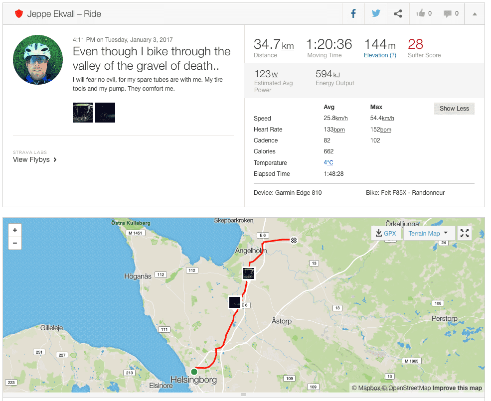Image resolution: width=491 pixels, height=401 pixels.
Task: Collapse header with up arrow
Action: tap(475, 14)
